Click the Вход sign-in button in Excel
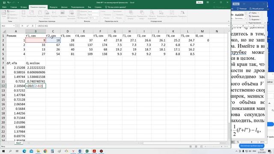Screen dimensions: 274x154 (x=200, y=3)
